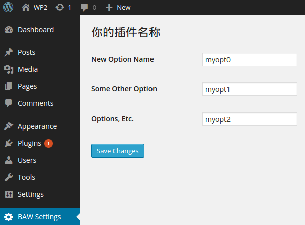
Task: Click the plus New content icon
Action: tap(109, 7)
